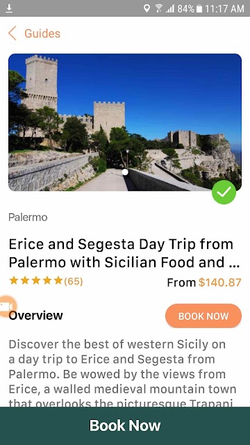Open the download notification icon
The image size is (250, 445).
point(9,8)
